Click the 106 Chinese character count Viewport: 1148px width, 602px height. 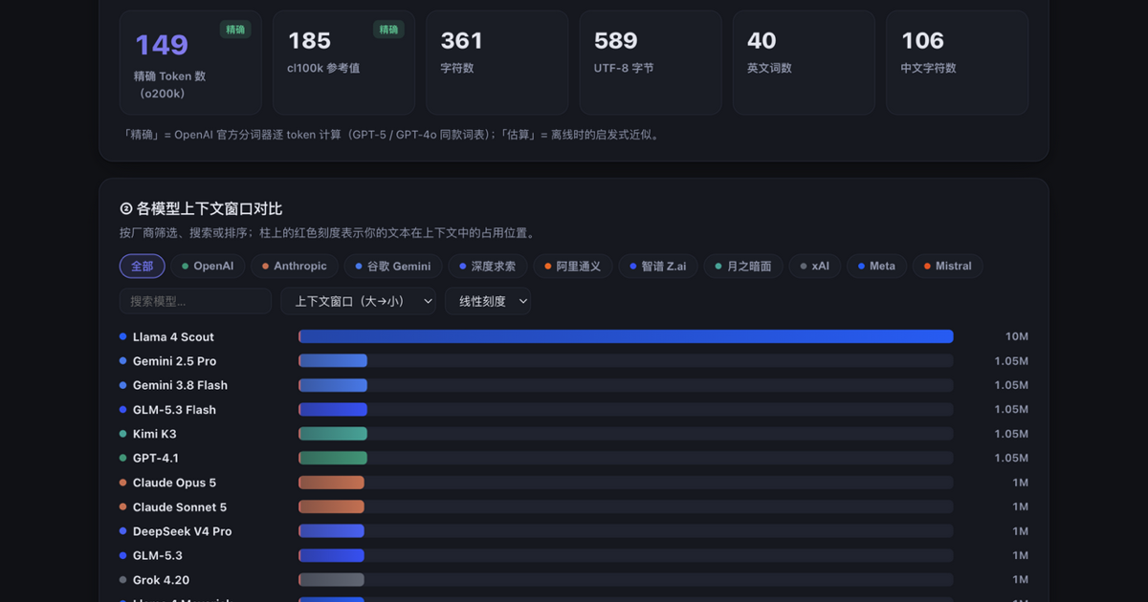coord(923,41)
